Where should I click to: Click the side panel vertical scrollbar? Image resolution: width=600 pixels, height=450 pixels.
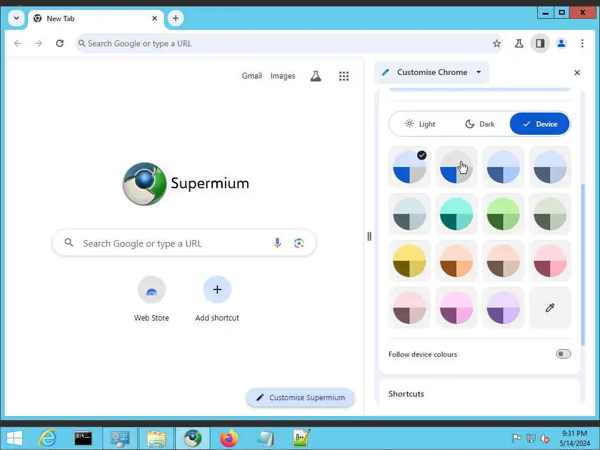click(583, 264)
